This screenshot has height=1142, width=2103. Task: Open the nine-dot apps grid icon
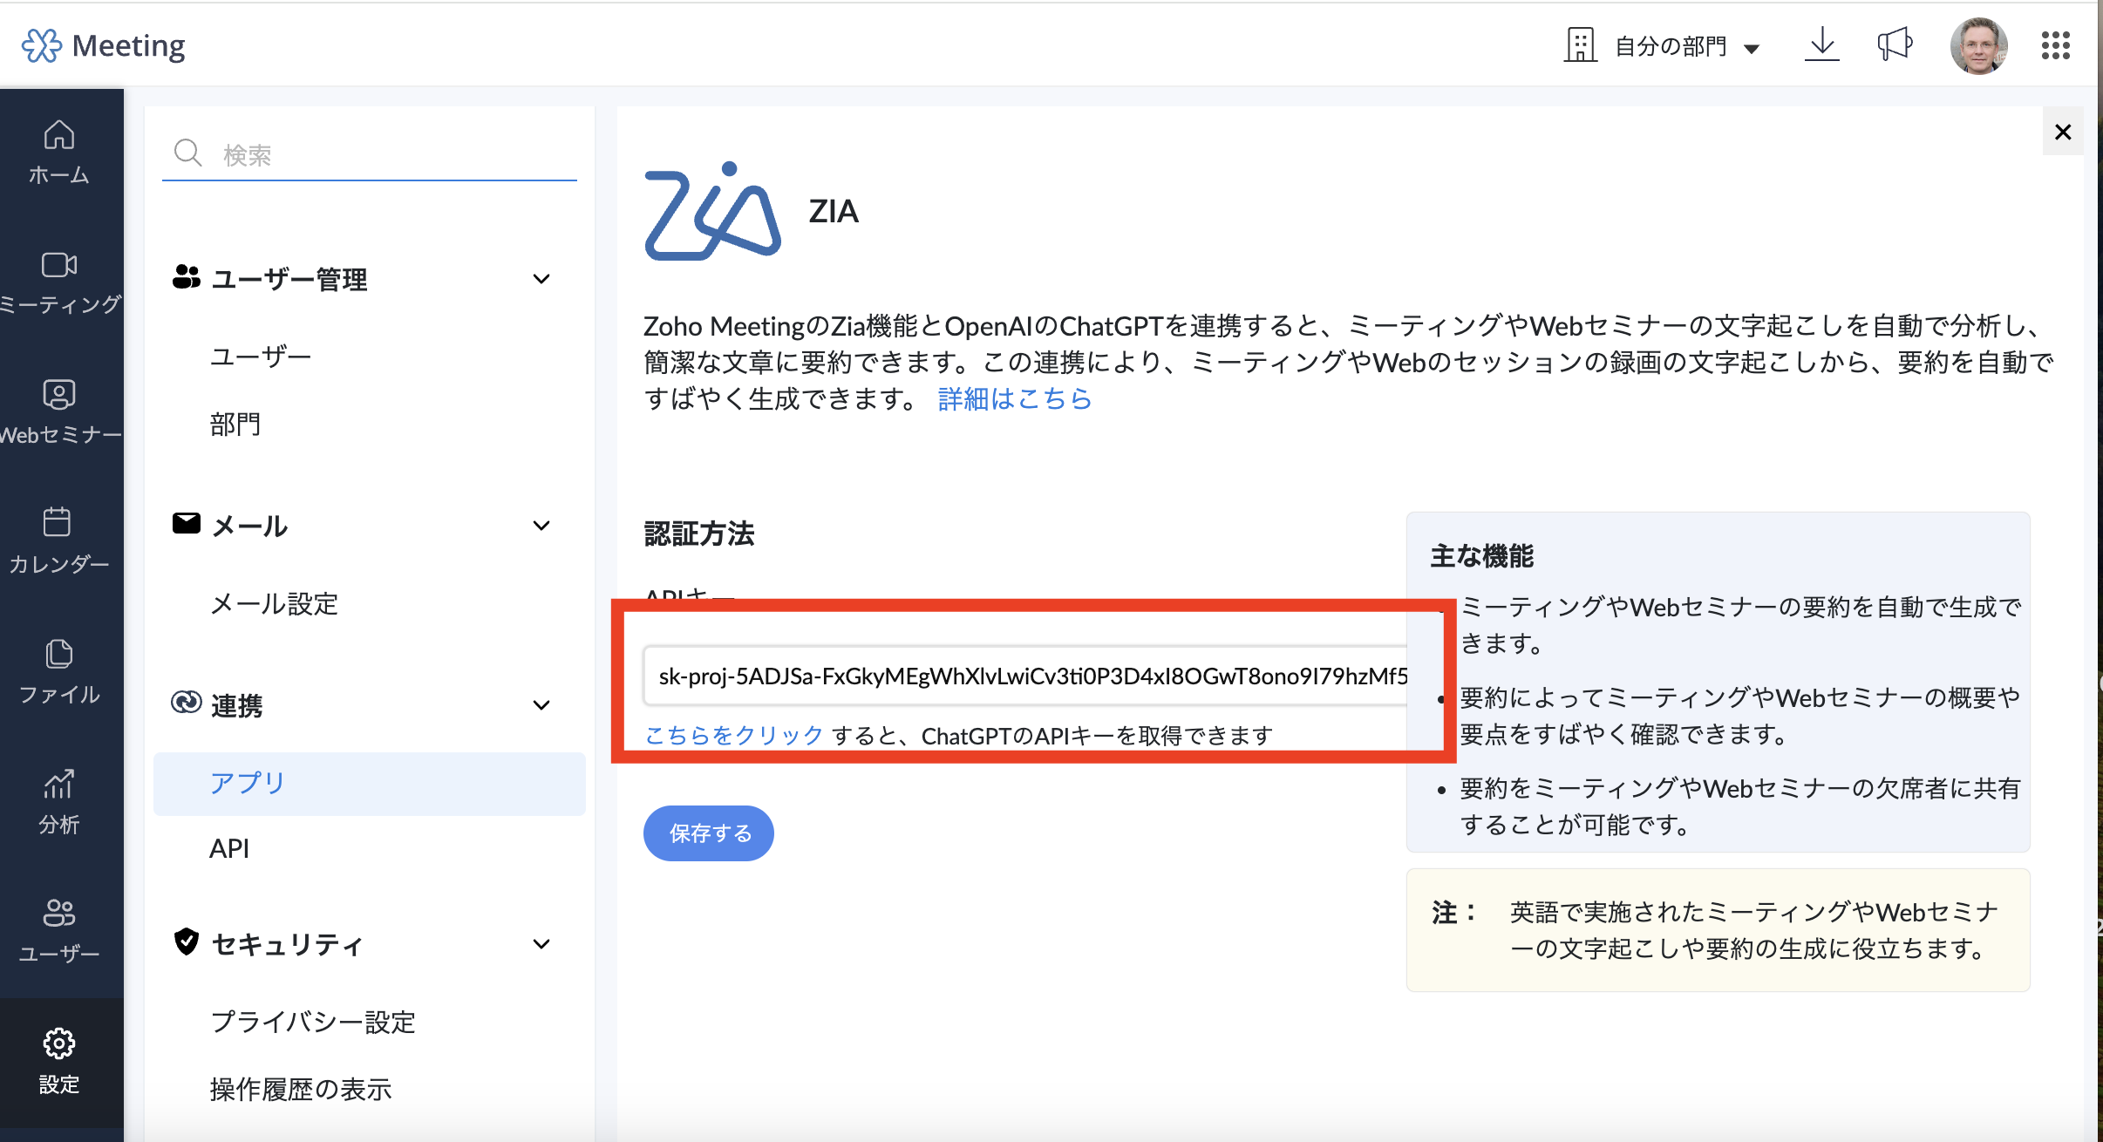point(2055,45)
